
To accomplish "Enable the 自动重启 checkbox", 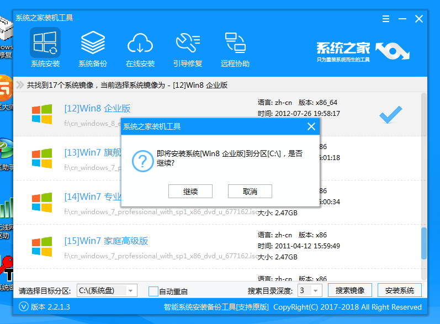I will tap(153, 291).
